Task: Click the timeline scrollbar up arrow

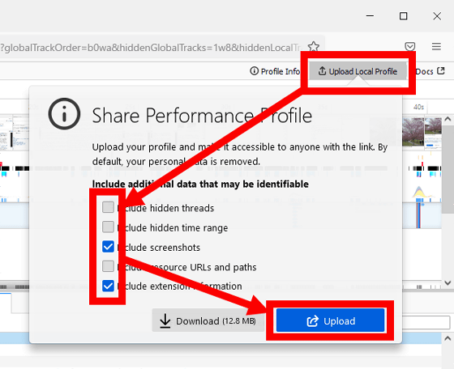Action: coord(448,119)
